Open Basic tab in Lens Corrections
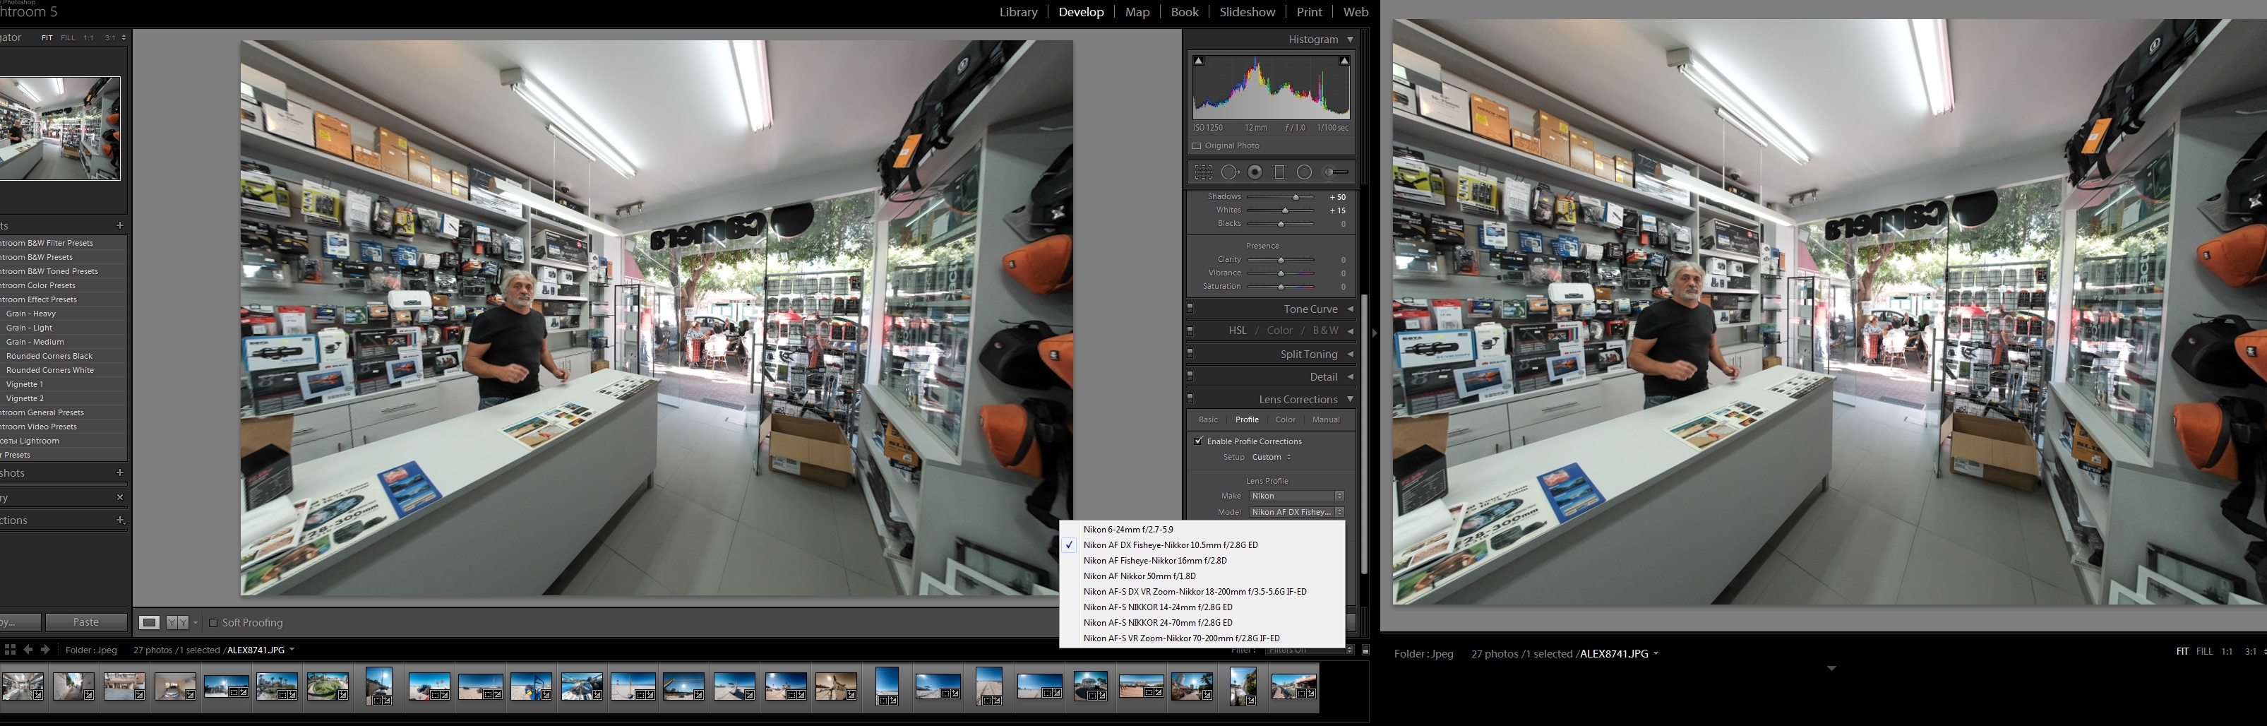This screenshot has height=726, width=2267. point(1208,419)
